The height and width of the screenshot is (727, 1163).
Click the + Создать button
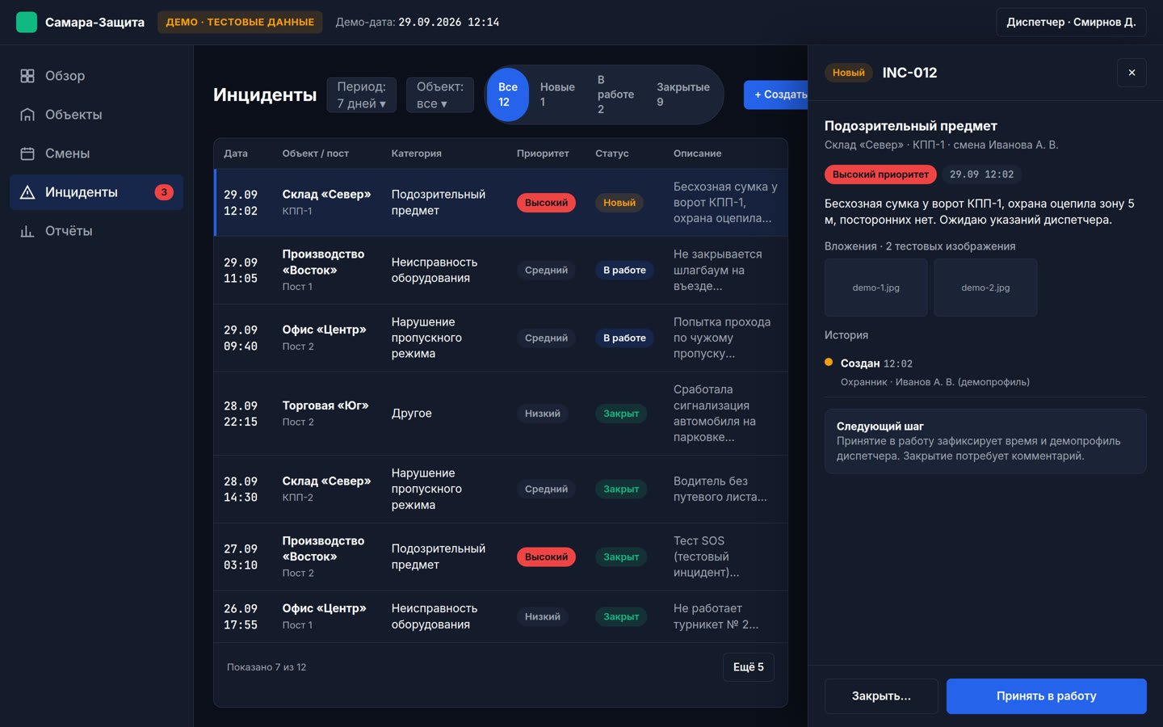[x=776, y=95]
